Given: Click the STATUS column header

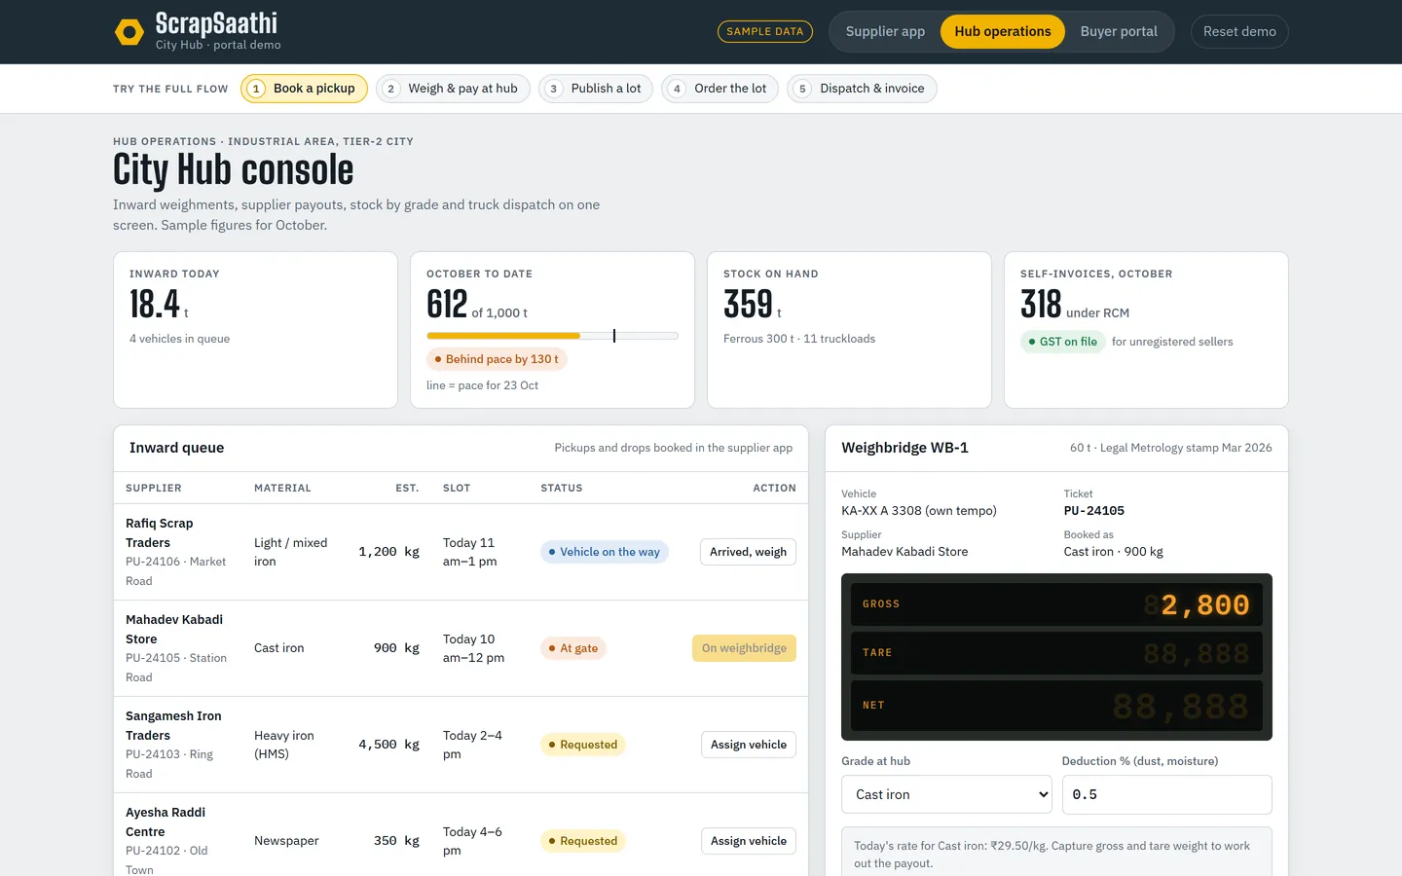Looking at the screenshot, I should pos(562,488).
